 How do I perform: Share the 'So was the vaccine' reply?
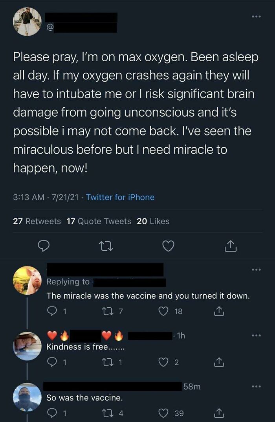click(218, 413)
